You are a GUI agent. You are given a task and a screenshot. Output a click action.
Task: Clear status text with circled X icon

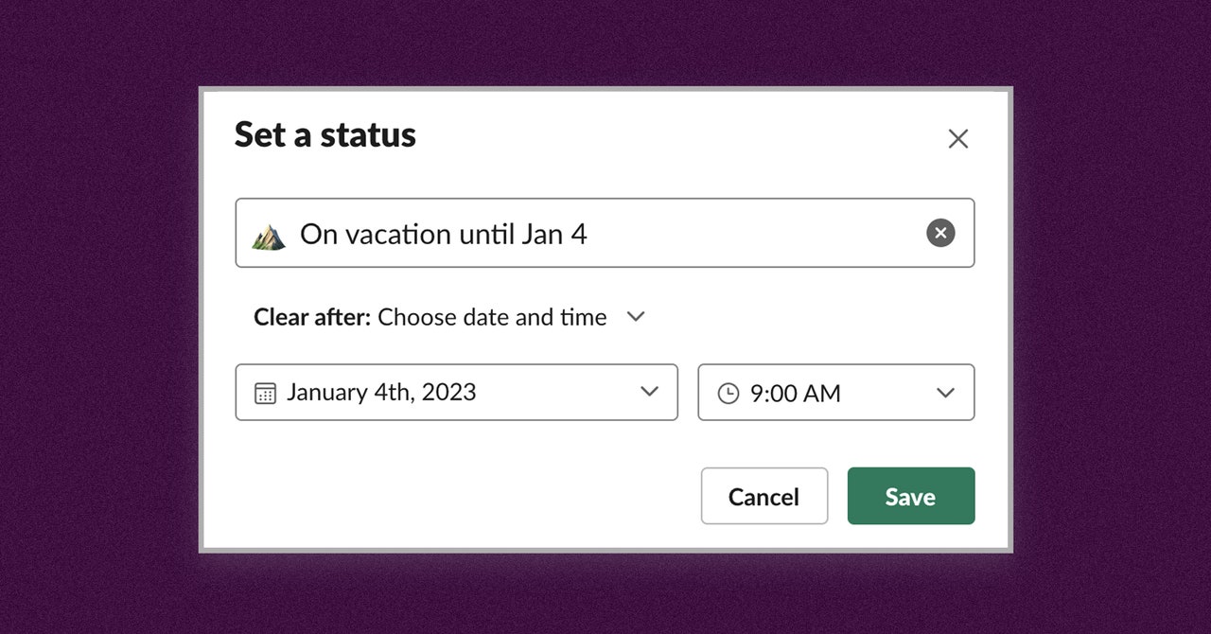pyautogui.click(x=940, y=233)
